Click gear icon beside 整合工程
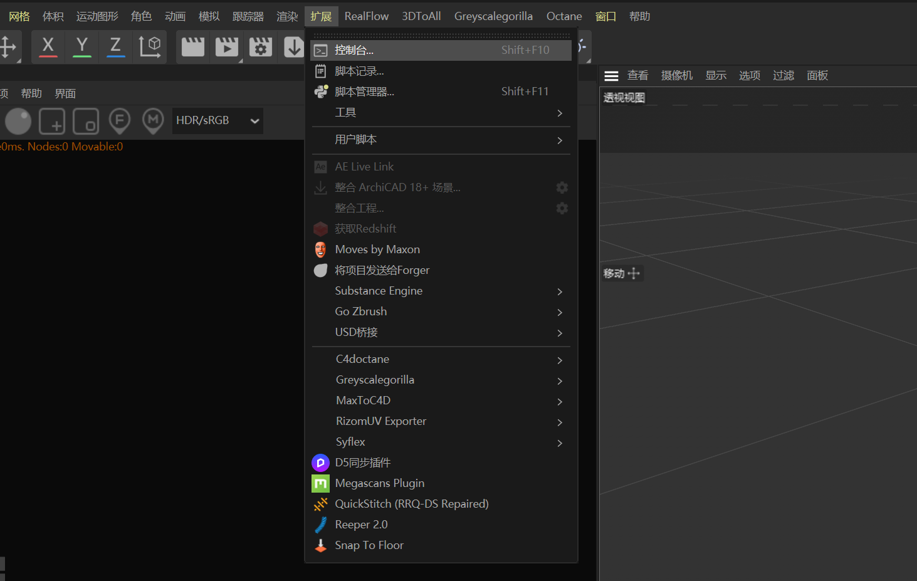Viewport: 917px width, 581px height. coord(562,208)
